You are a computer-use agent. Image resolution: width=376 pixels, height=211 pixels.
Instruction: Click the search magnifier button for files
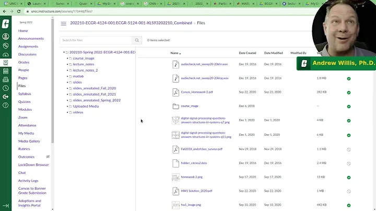[x=137, y=40]
